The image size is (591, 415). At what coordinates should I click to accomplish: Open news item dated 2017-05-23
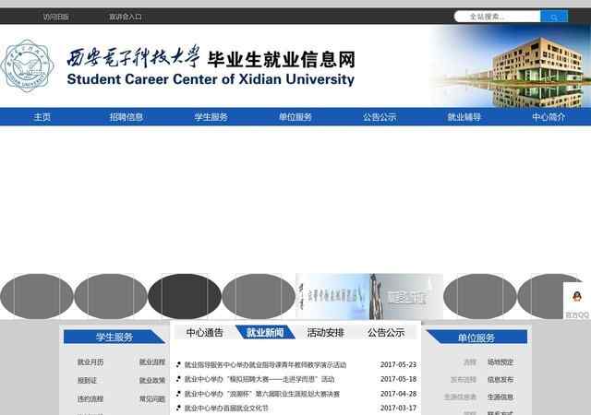point(265,364)
